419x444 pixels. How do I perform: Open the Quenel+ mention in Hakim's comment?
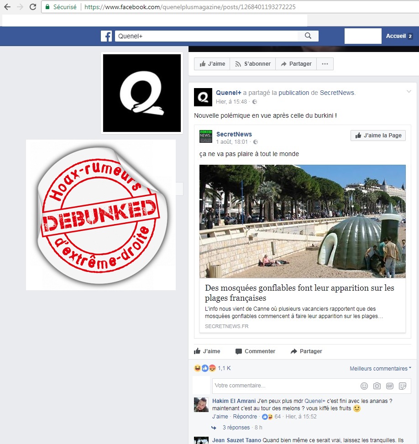[x=315, y=401]
